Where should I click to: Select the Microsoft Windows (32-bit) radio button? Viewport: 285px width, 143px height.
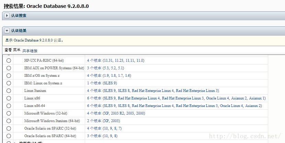[x=9, y=114]
